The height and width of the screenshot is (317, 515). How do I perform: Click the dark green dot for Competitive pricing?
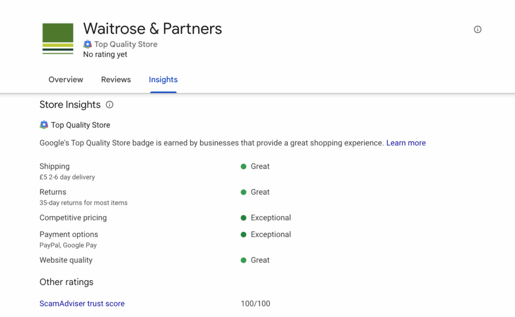pyautogui.click(x=243, y=218)
